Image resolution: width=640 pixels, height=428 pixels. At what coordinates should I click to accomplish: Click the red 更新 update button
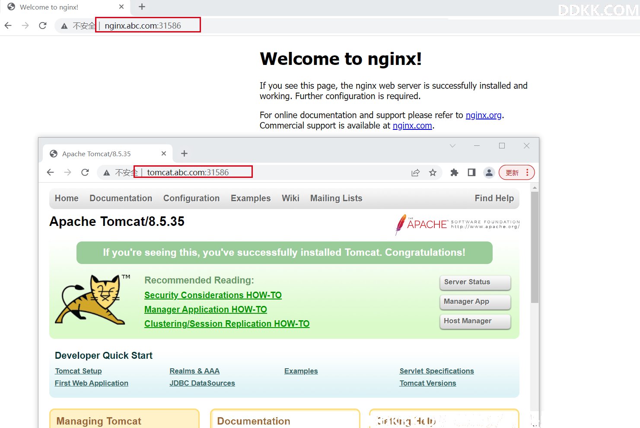(512, 173)
